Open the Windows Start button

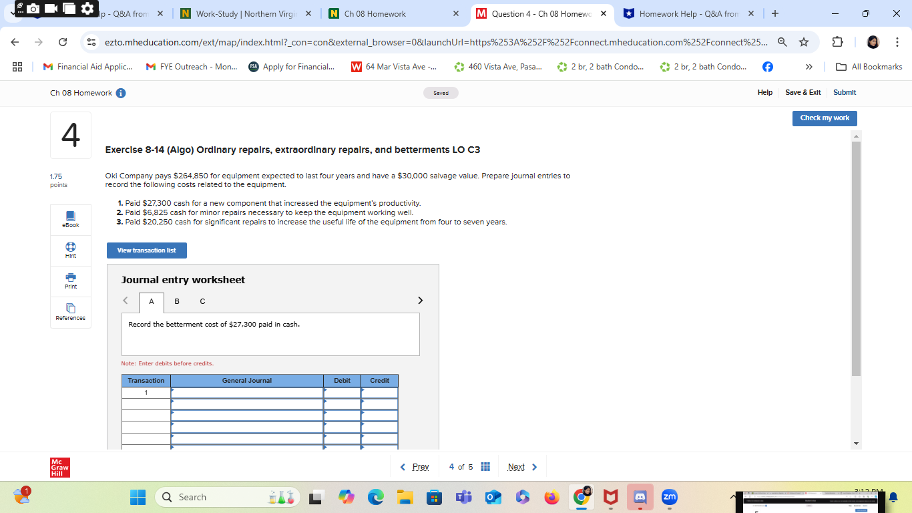tap(138, 497)
